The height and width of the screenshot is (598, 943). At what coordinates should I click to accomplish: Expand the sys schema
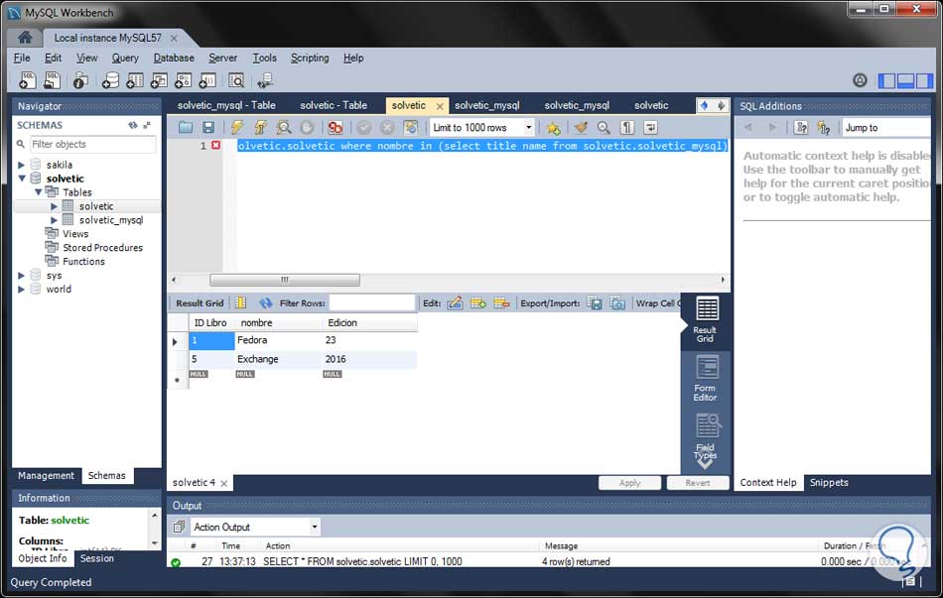pyautogui.click(x=21, y=276)
